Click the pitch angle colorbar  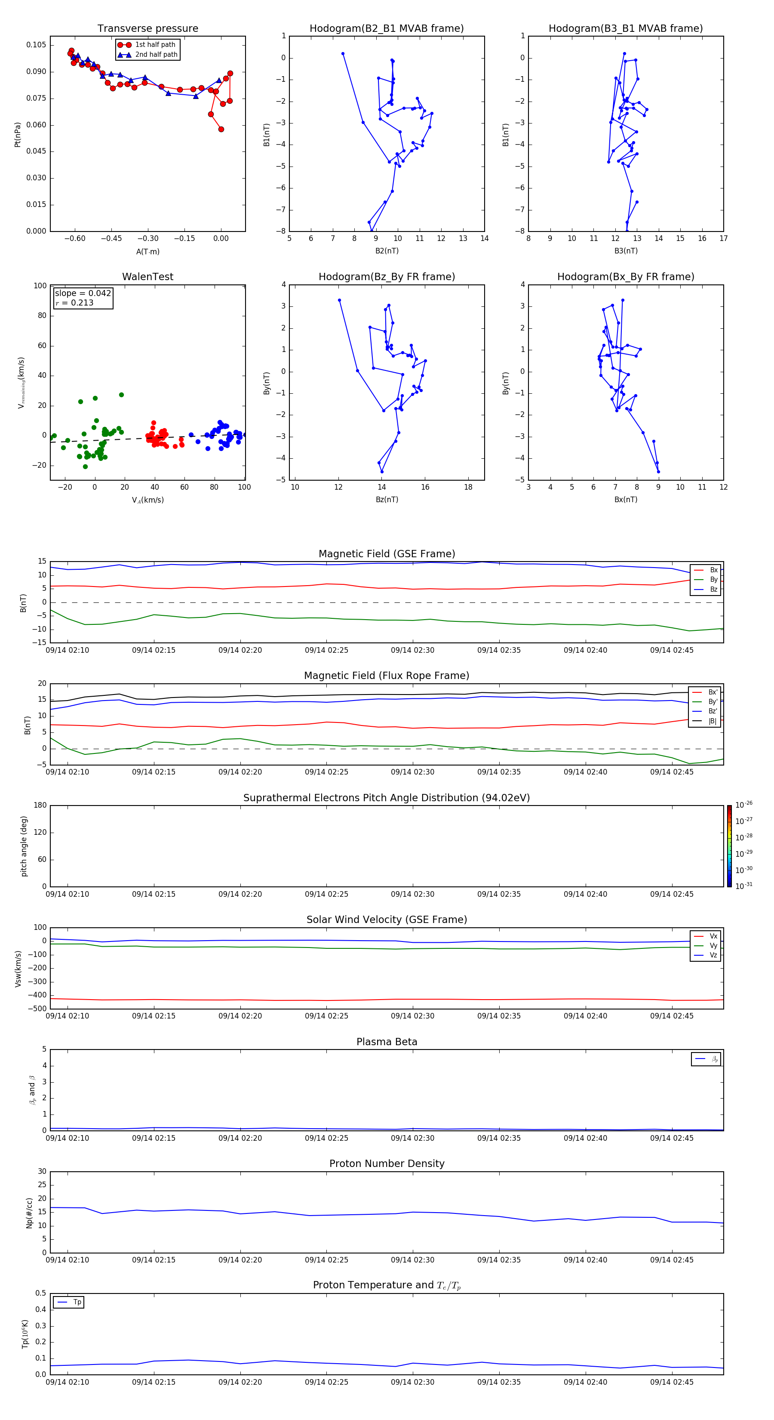(x=729, y=846)
